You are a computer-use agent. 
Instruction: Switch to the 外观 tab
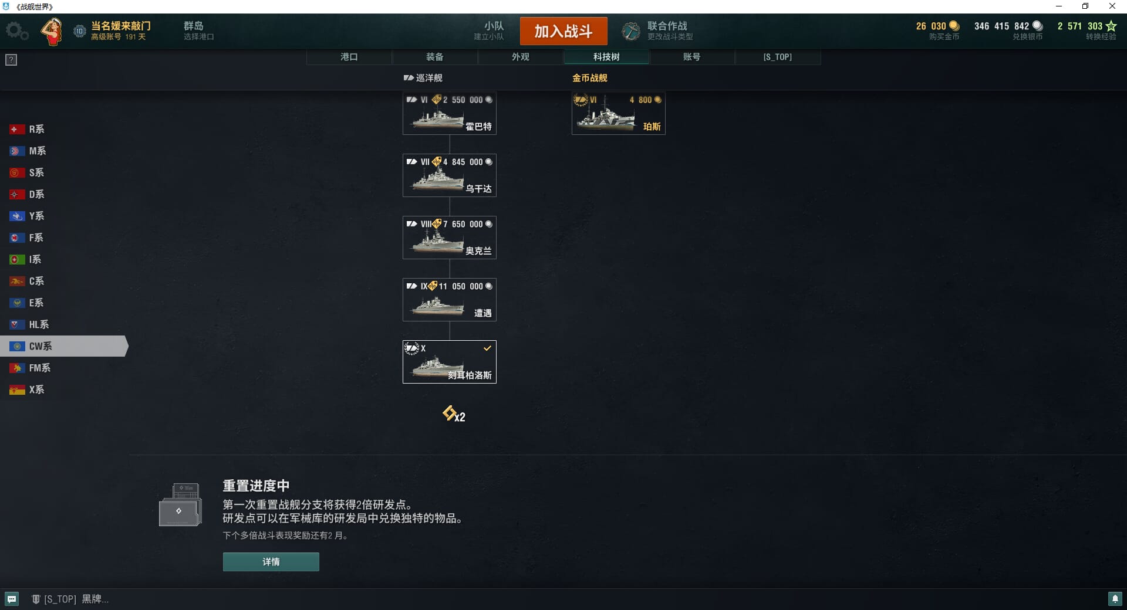coord(521,57)
